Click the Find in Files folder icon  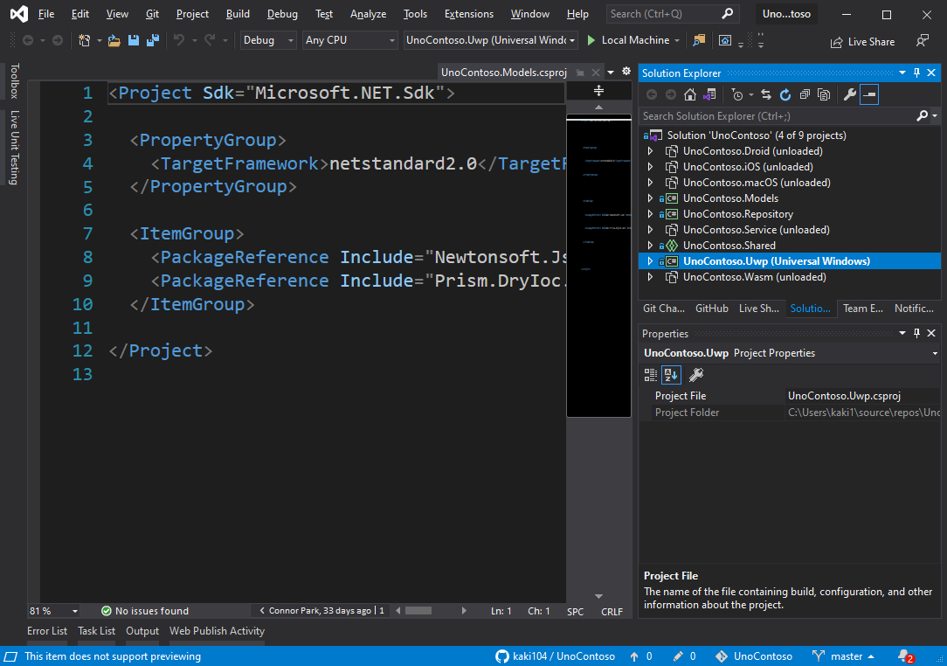pos(699,40)
